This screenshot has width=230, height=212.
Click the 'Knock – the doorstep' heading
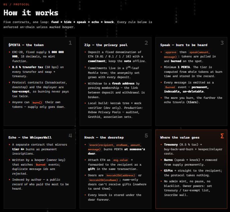coord(104,138)
